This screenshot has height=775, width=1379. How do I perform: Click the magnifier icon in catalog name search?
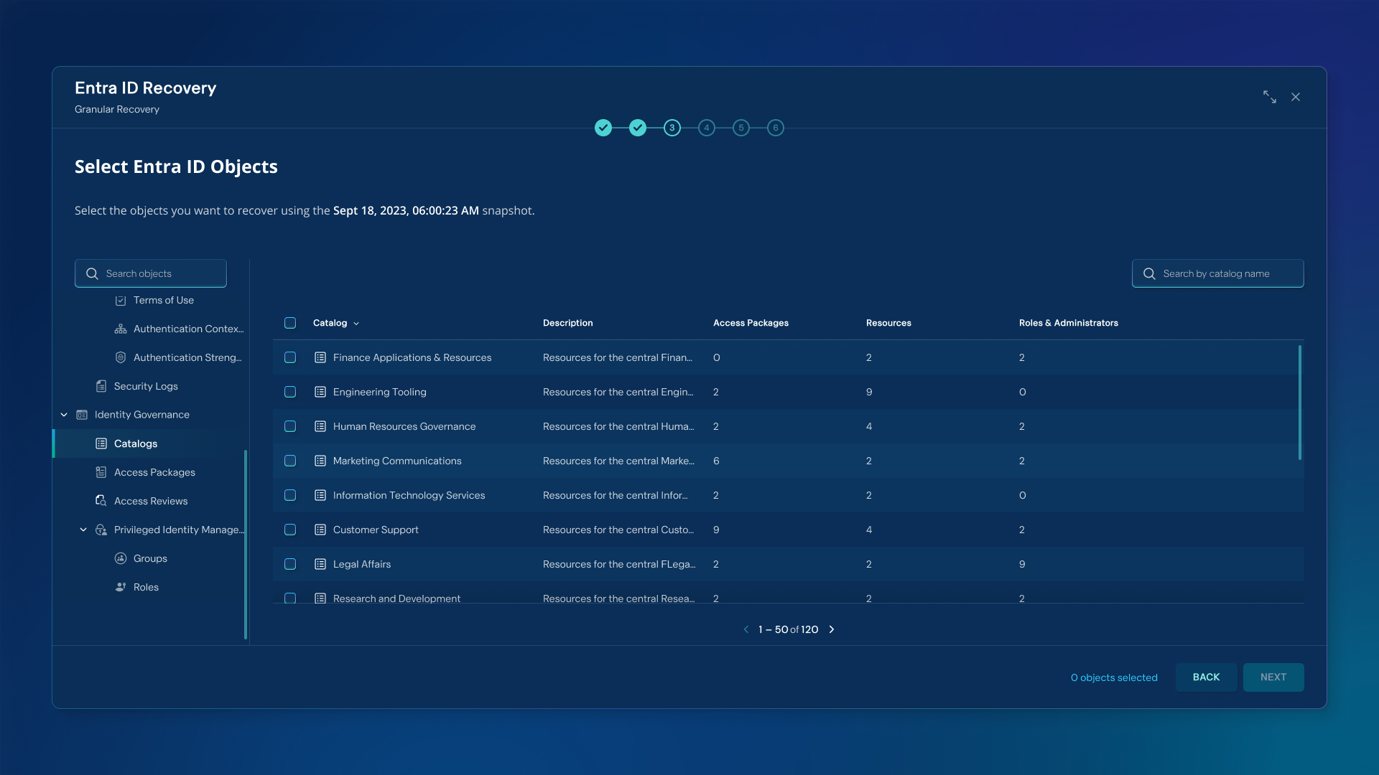pos(1149,274)
